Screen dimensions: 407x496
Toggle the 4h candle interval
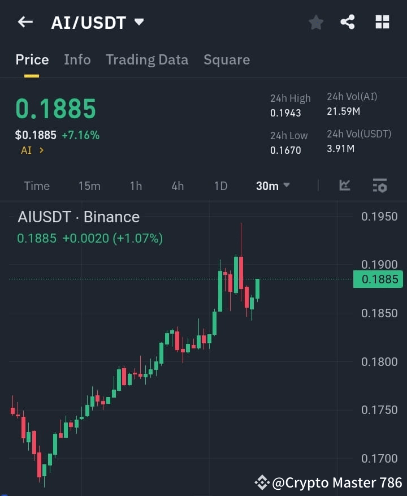pos(177,186)
